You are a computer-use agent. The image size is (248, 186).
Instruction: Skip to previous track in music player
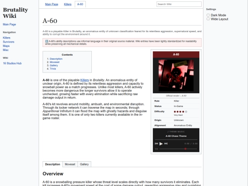(x=156, y=144)
